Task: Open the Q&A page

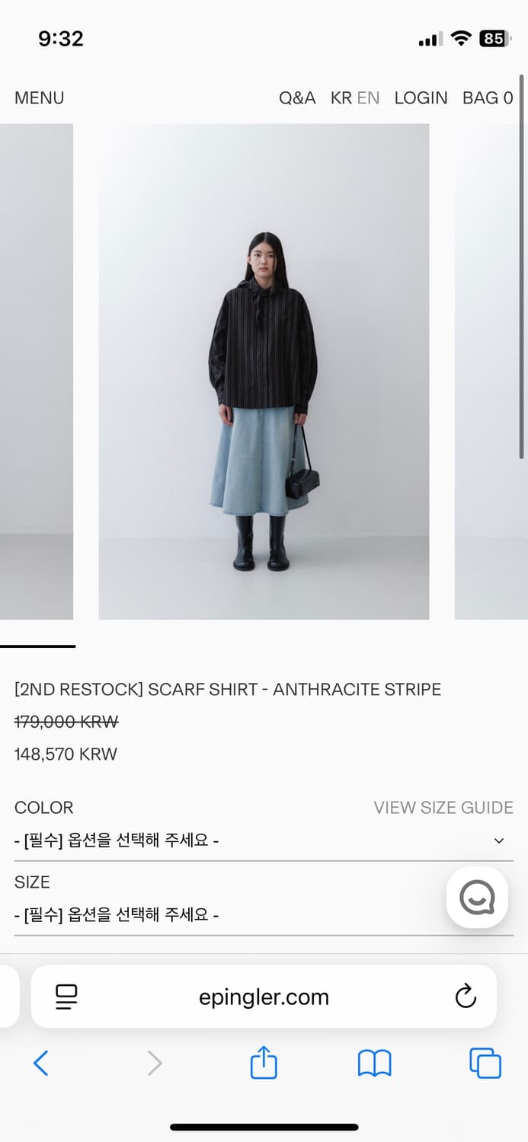Action: point(297,97)
